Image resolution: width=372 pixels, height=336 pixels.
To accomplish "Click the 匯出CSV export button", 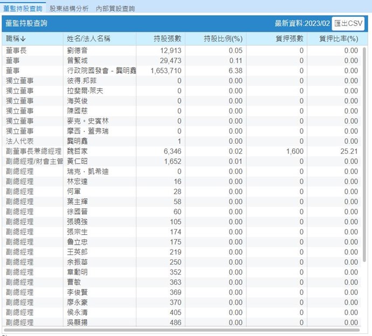I will (348, 23).
